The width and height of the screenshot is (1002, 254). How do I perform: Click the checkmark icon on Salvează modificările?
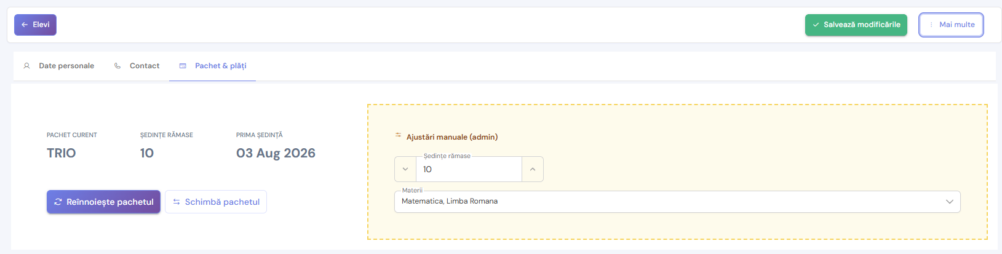click(x=816, y=25)
